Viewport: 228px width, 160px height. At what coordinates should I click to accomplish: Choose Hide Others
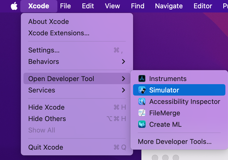pyautogui.click(x=77, y=119)
